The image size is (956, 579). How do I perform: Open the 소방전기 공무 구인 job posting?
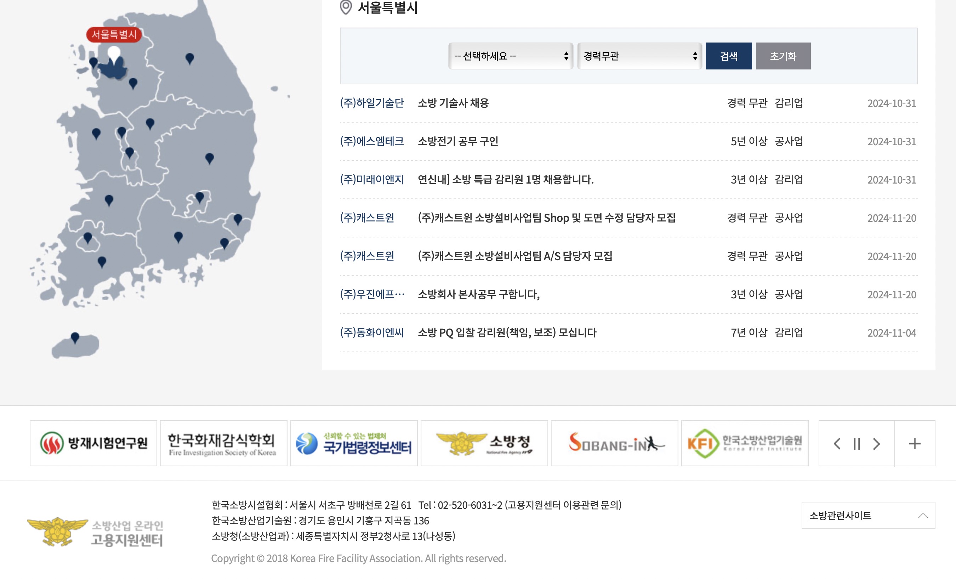click(458, 141)
